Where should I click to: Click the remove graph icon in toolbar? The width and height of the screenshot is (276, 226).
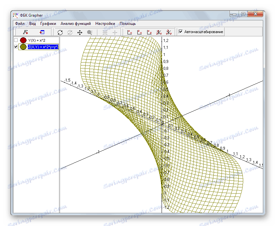tap(42, 32)
